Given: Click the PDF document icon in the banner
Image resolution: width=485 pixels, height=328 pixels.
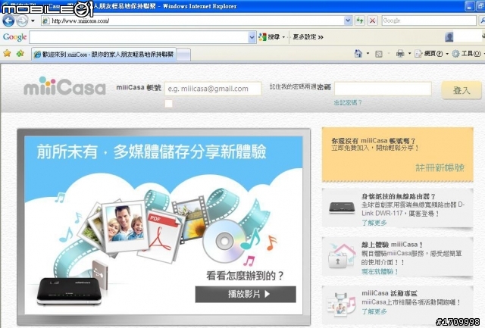Looking at the screenshot, I should [162, 236].
